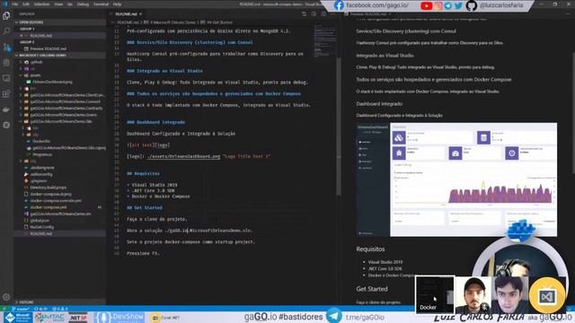
Task: Open the View menu
Action: (x=58, y=4)
